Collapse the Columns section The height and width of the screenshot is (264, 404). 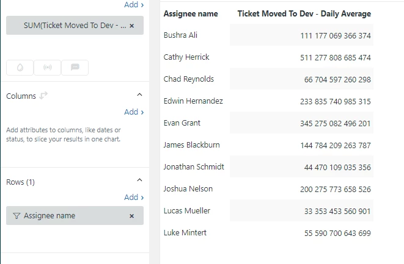(139, 95)
